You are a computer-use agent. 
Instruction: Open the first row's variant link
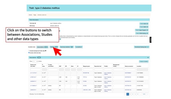pyautogui.click(x=33, y=73)
